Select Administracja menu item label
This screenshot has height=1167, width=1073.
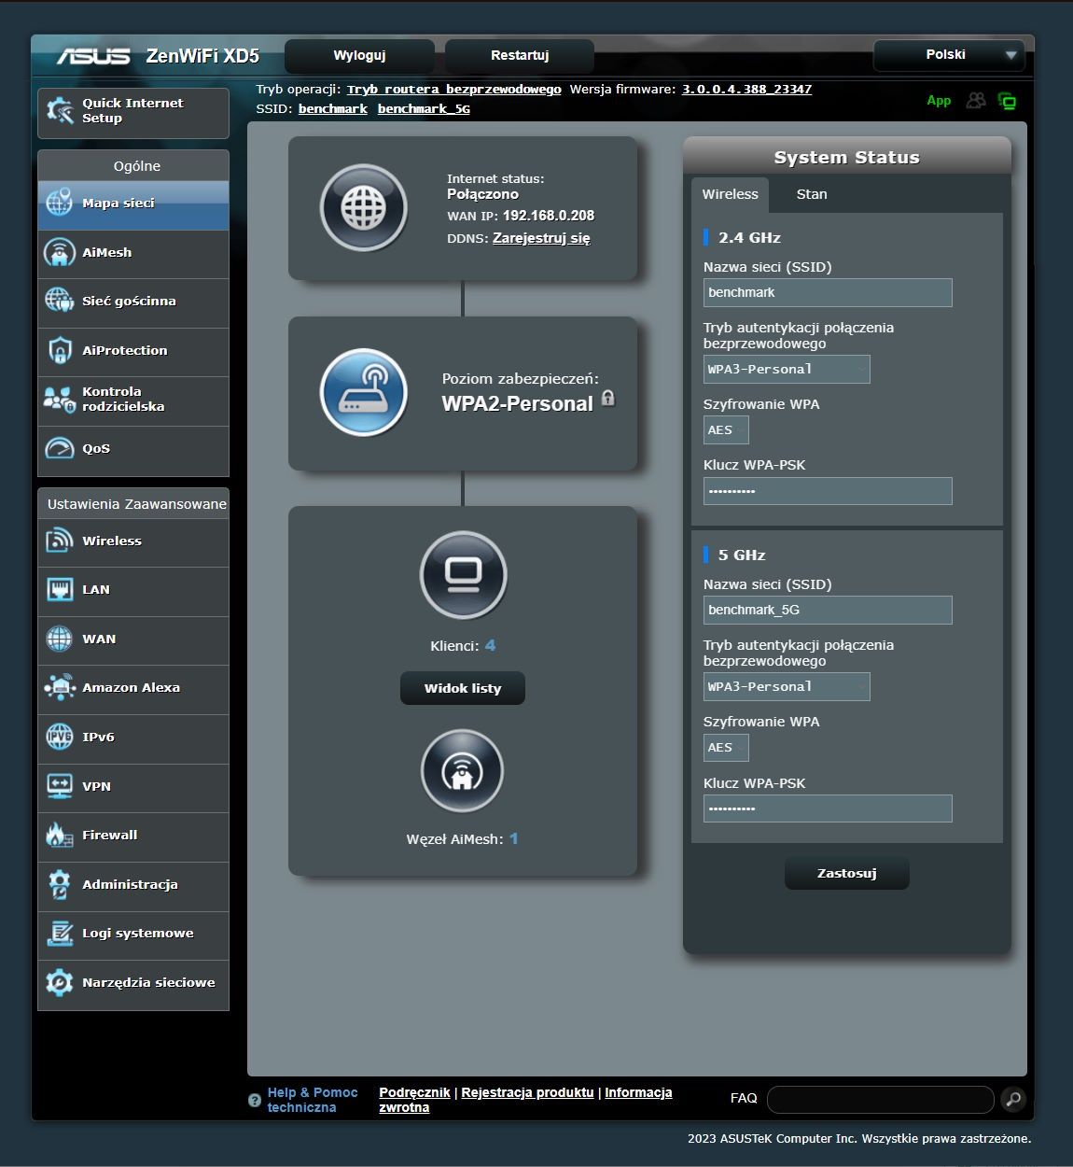130,884
